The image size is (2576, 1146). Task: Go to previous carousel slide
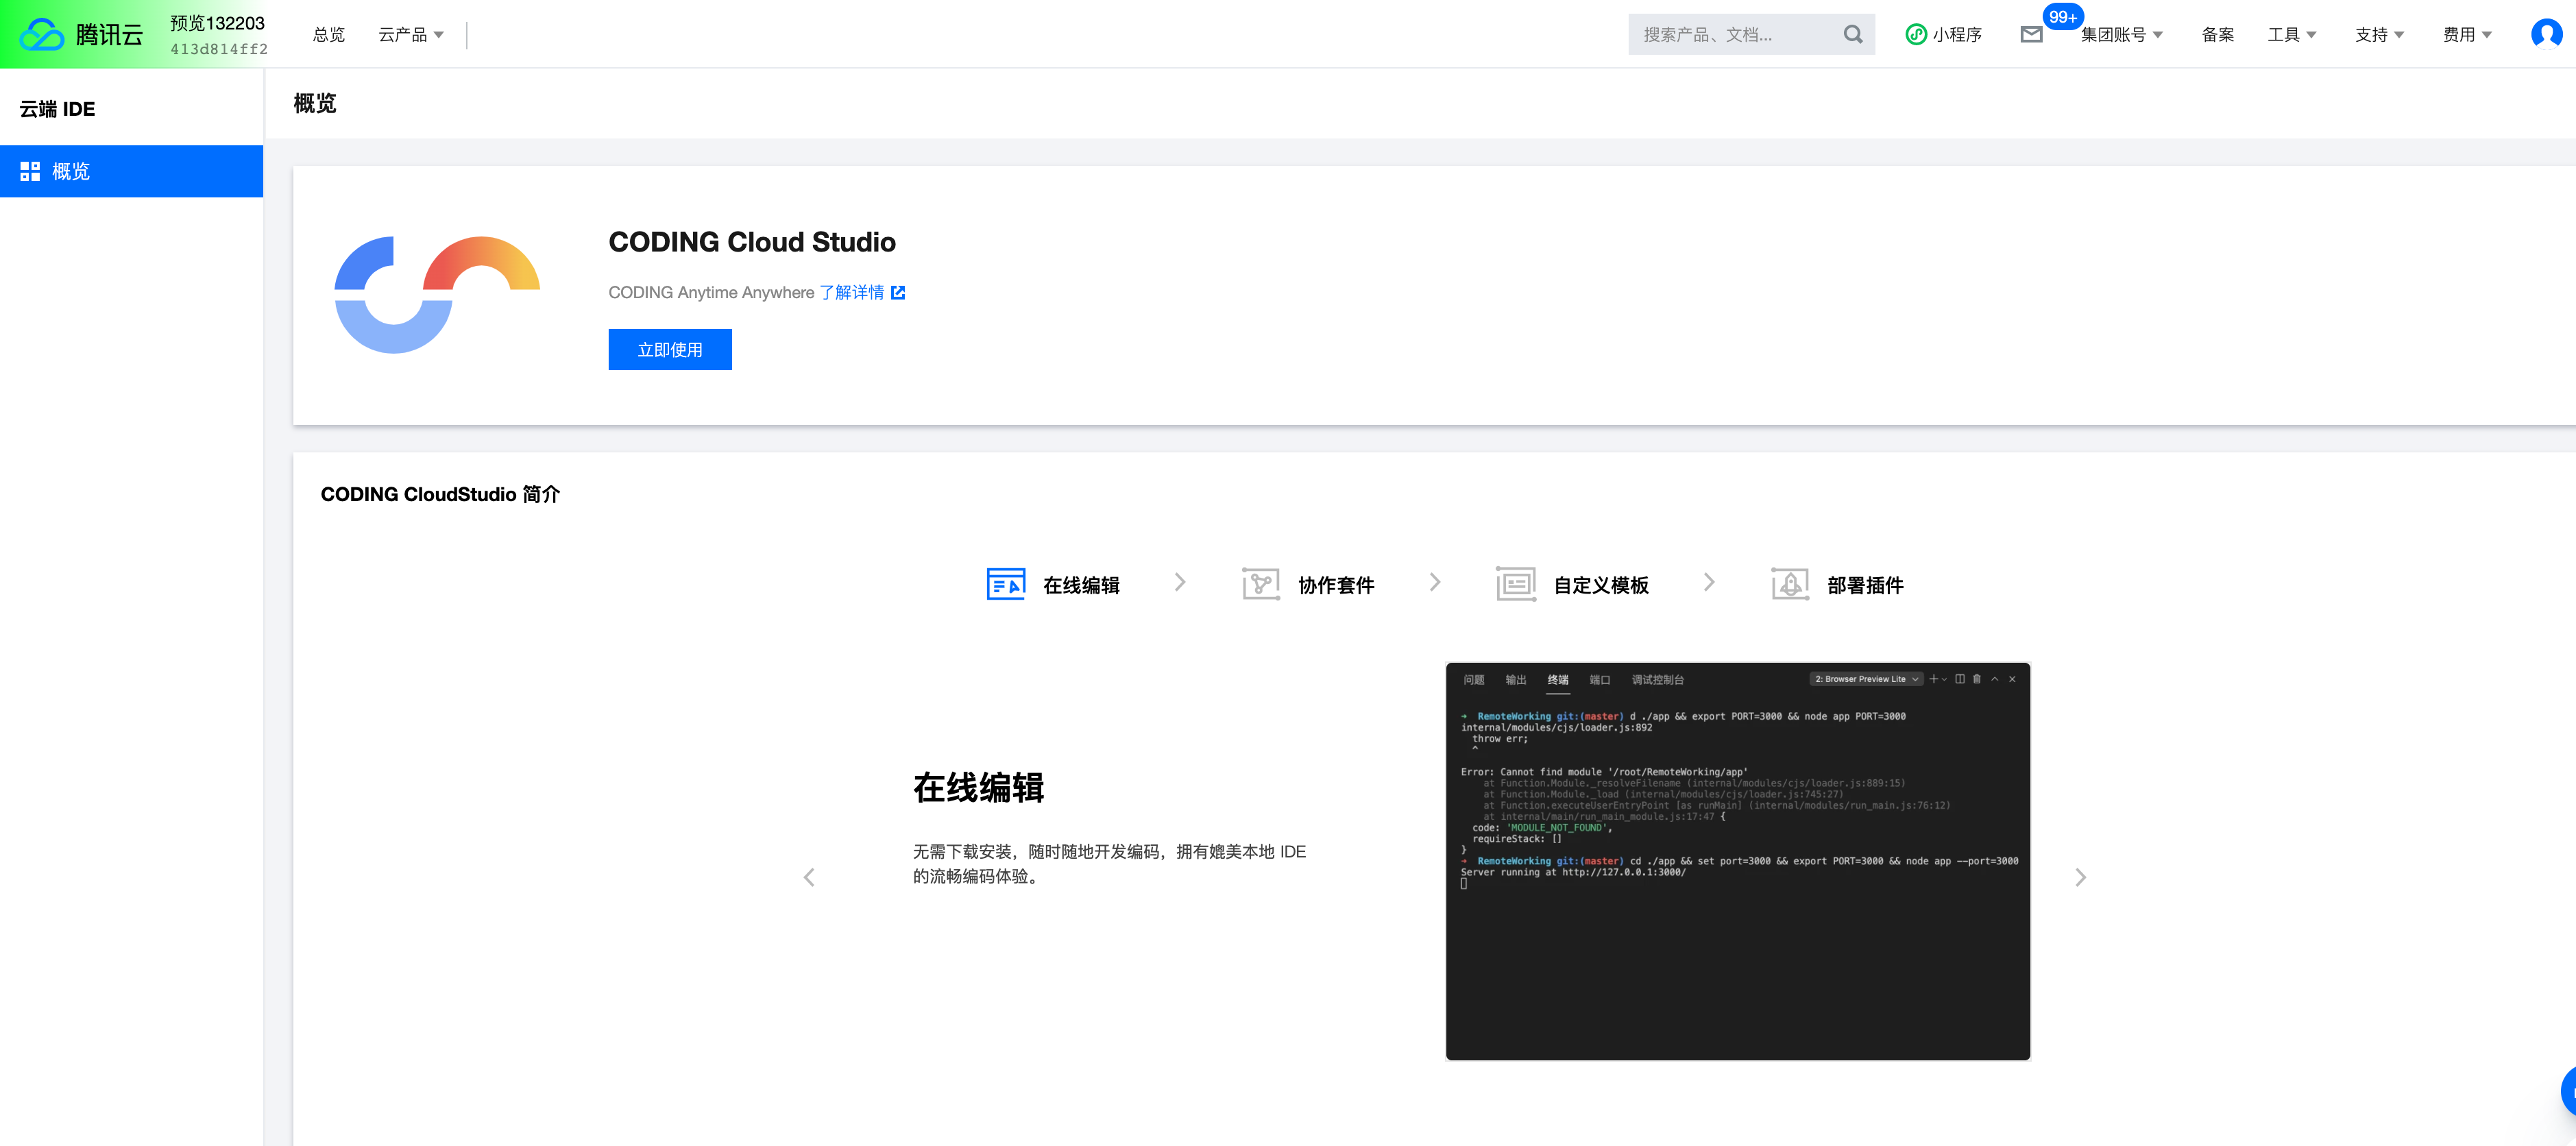(809, 877)
